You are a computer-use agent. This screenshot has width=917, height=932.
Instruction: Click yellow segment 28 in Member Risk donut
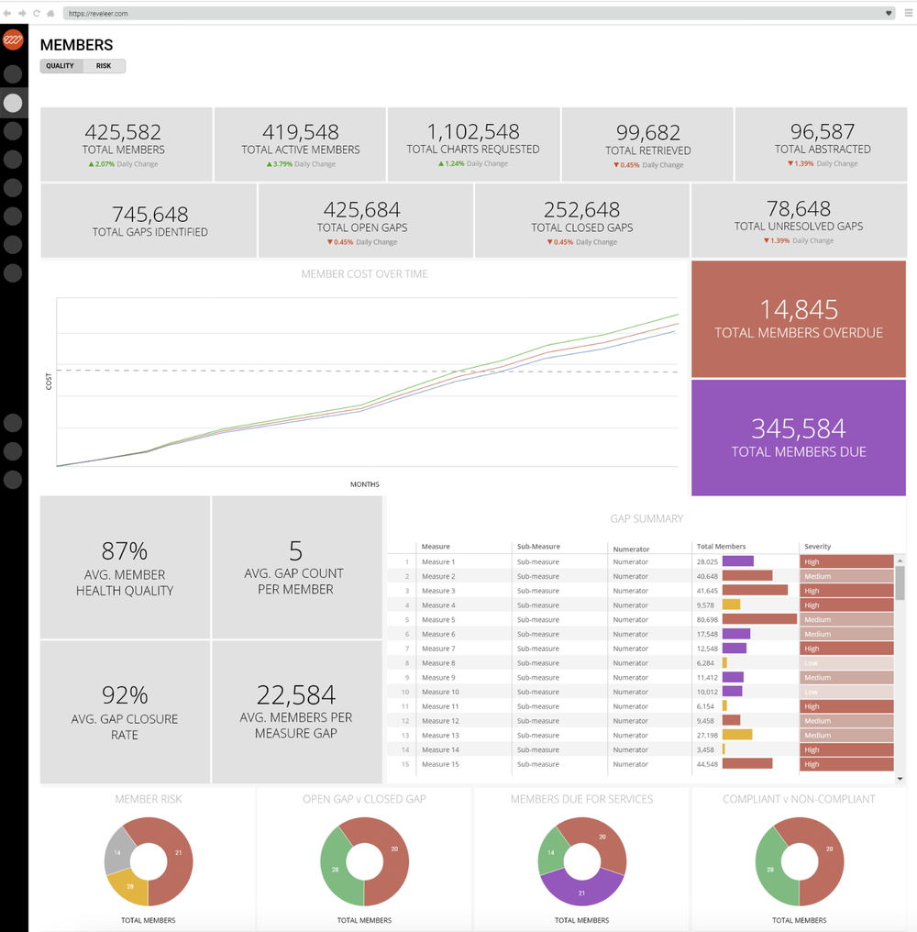(x=129, y=885)
